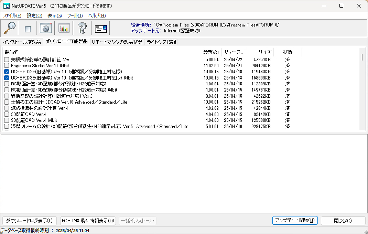Check 矢板式係船岸の設計計算 Ver.5 checkbox
This screenshot has height=234, width=368.
pyautogui.click(x=7, y=59)
